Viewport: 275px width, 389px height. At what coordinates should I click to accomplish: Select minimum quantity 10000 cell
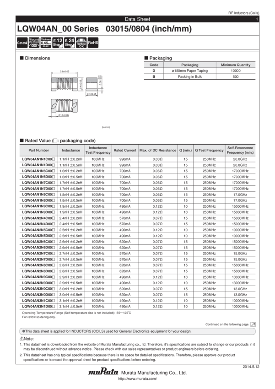236,70
